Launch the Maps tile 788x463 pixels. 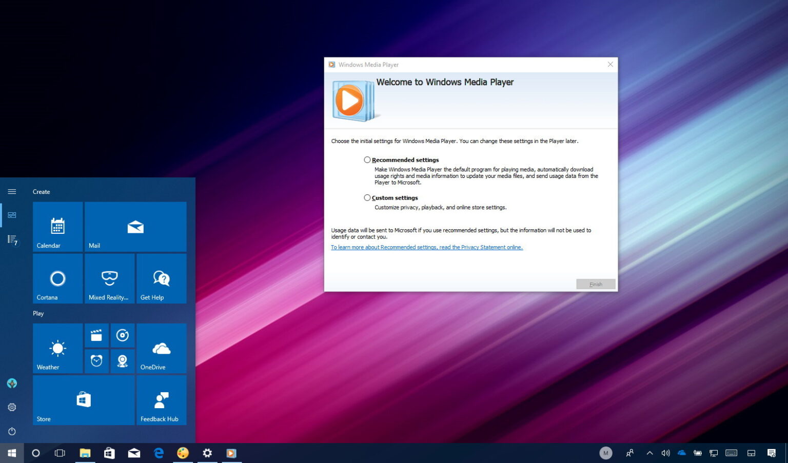click(x=122, y=361)
